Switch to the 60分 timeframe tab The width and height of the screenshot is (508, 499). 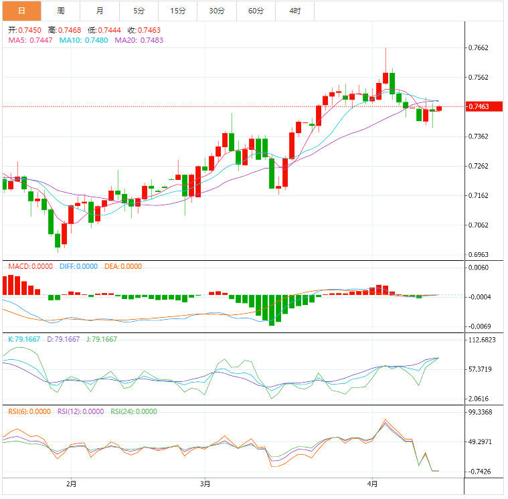point(256,11)
